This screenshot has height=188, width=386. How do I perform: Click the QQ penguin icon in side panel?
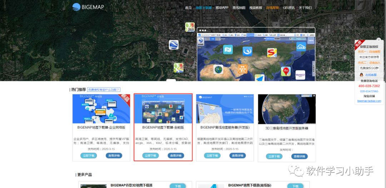tap(361, 75)
